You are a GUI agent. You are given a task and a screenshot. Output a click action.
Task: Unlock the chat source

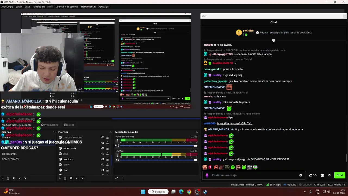(107, 170)
